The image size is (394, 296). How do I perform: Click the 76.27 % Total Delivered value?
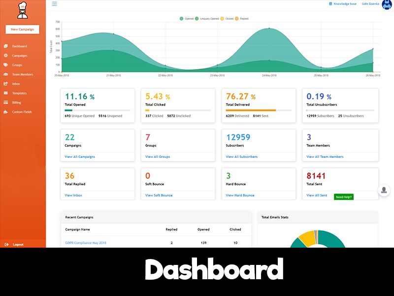click(241, 96)
